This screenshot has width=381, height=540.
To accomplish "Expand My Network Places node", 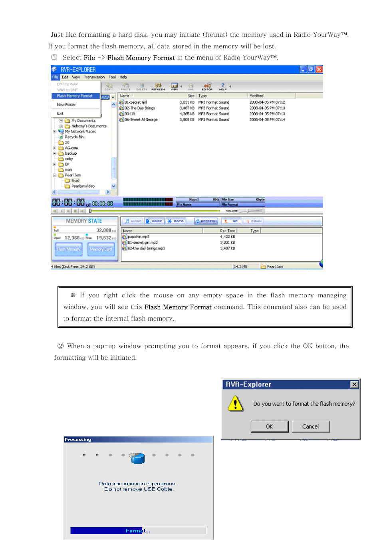I will click(55, 132).
